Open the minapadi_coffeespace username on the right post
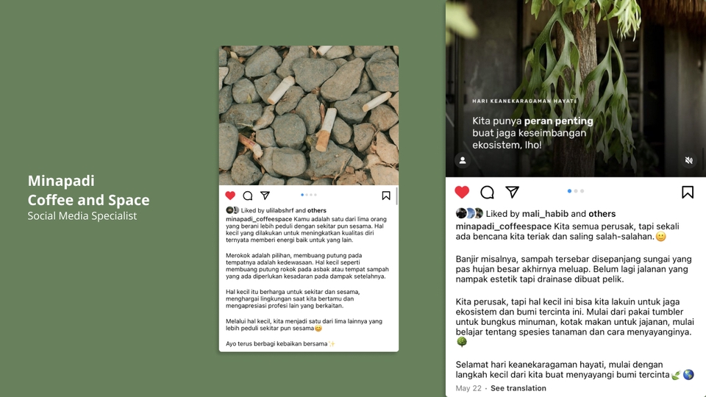Image resolution: width=706 pixels, height=397 pixels. click(x=503, y=226)
